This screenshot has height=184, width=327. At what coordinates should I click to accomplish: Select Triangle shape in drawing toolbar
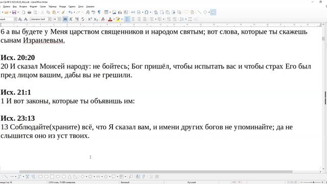tap(69, 177)
